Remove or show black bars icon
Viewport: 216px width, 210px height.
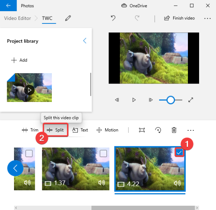point(142,130)
